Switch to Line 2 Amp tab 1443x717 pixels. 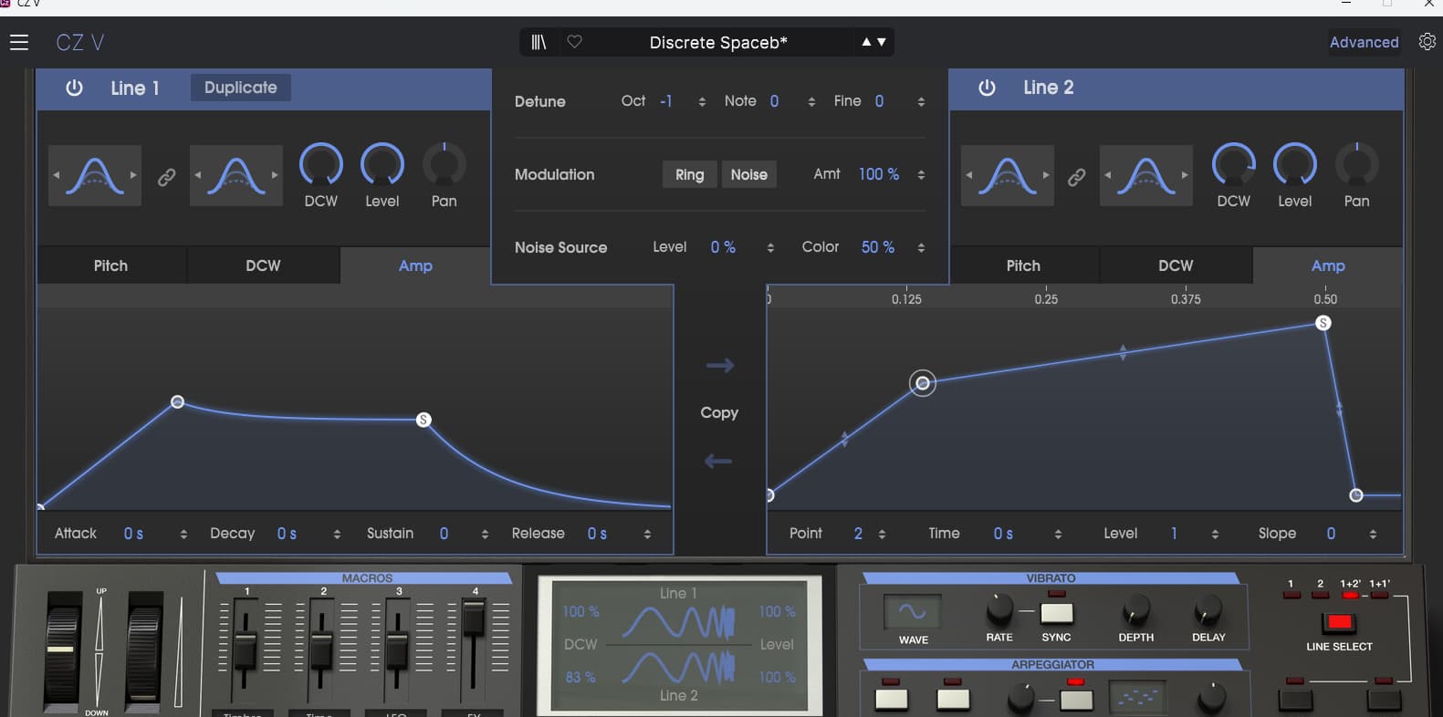click(1328, 265)
